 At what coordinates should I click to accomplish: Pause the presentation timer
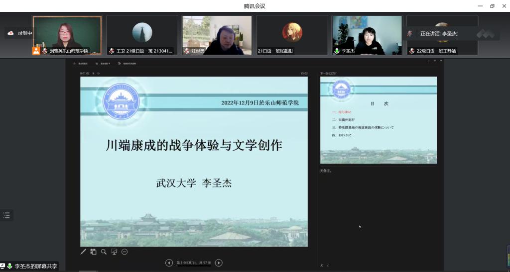93,74
